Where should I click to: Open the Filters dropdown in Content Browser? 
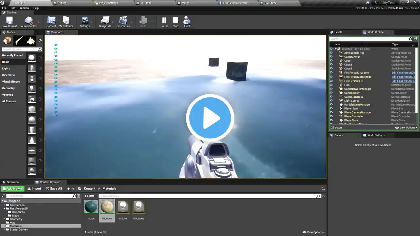pos(91,196)
